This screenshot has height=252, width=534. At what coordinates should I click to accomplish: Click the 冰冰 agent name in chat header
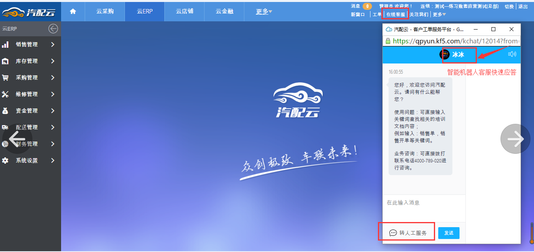[458, 55]
